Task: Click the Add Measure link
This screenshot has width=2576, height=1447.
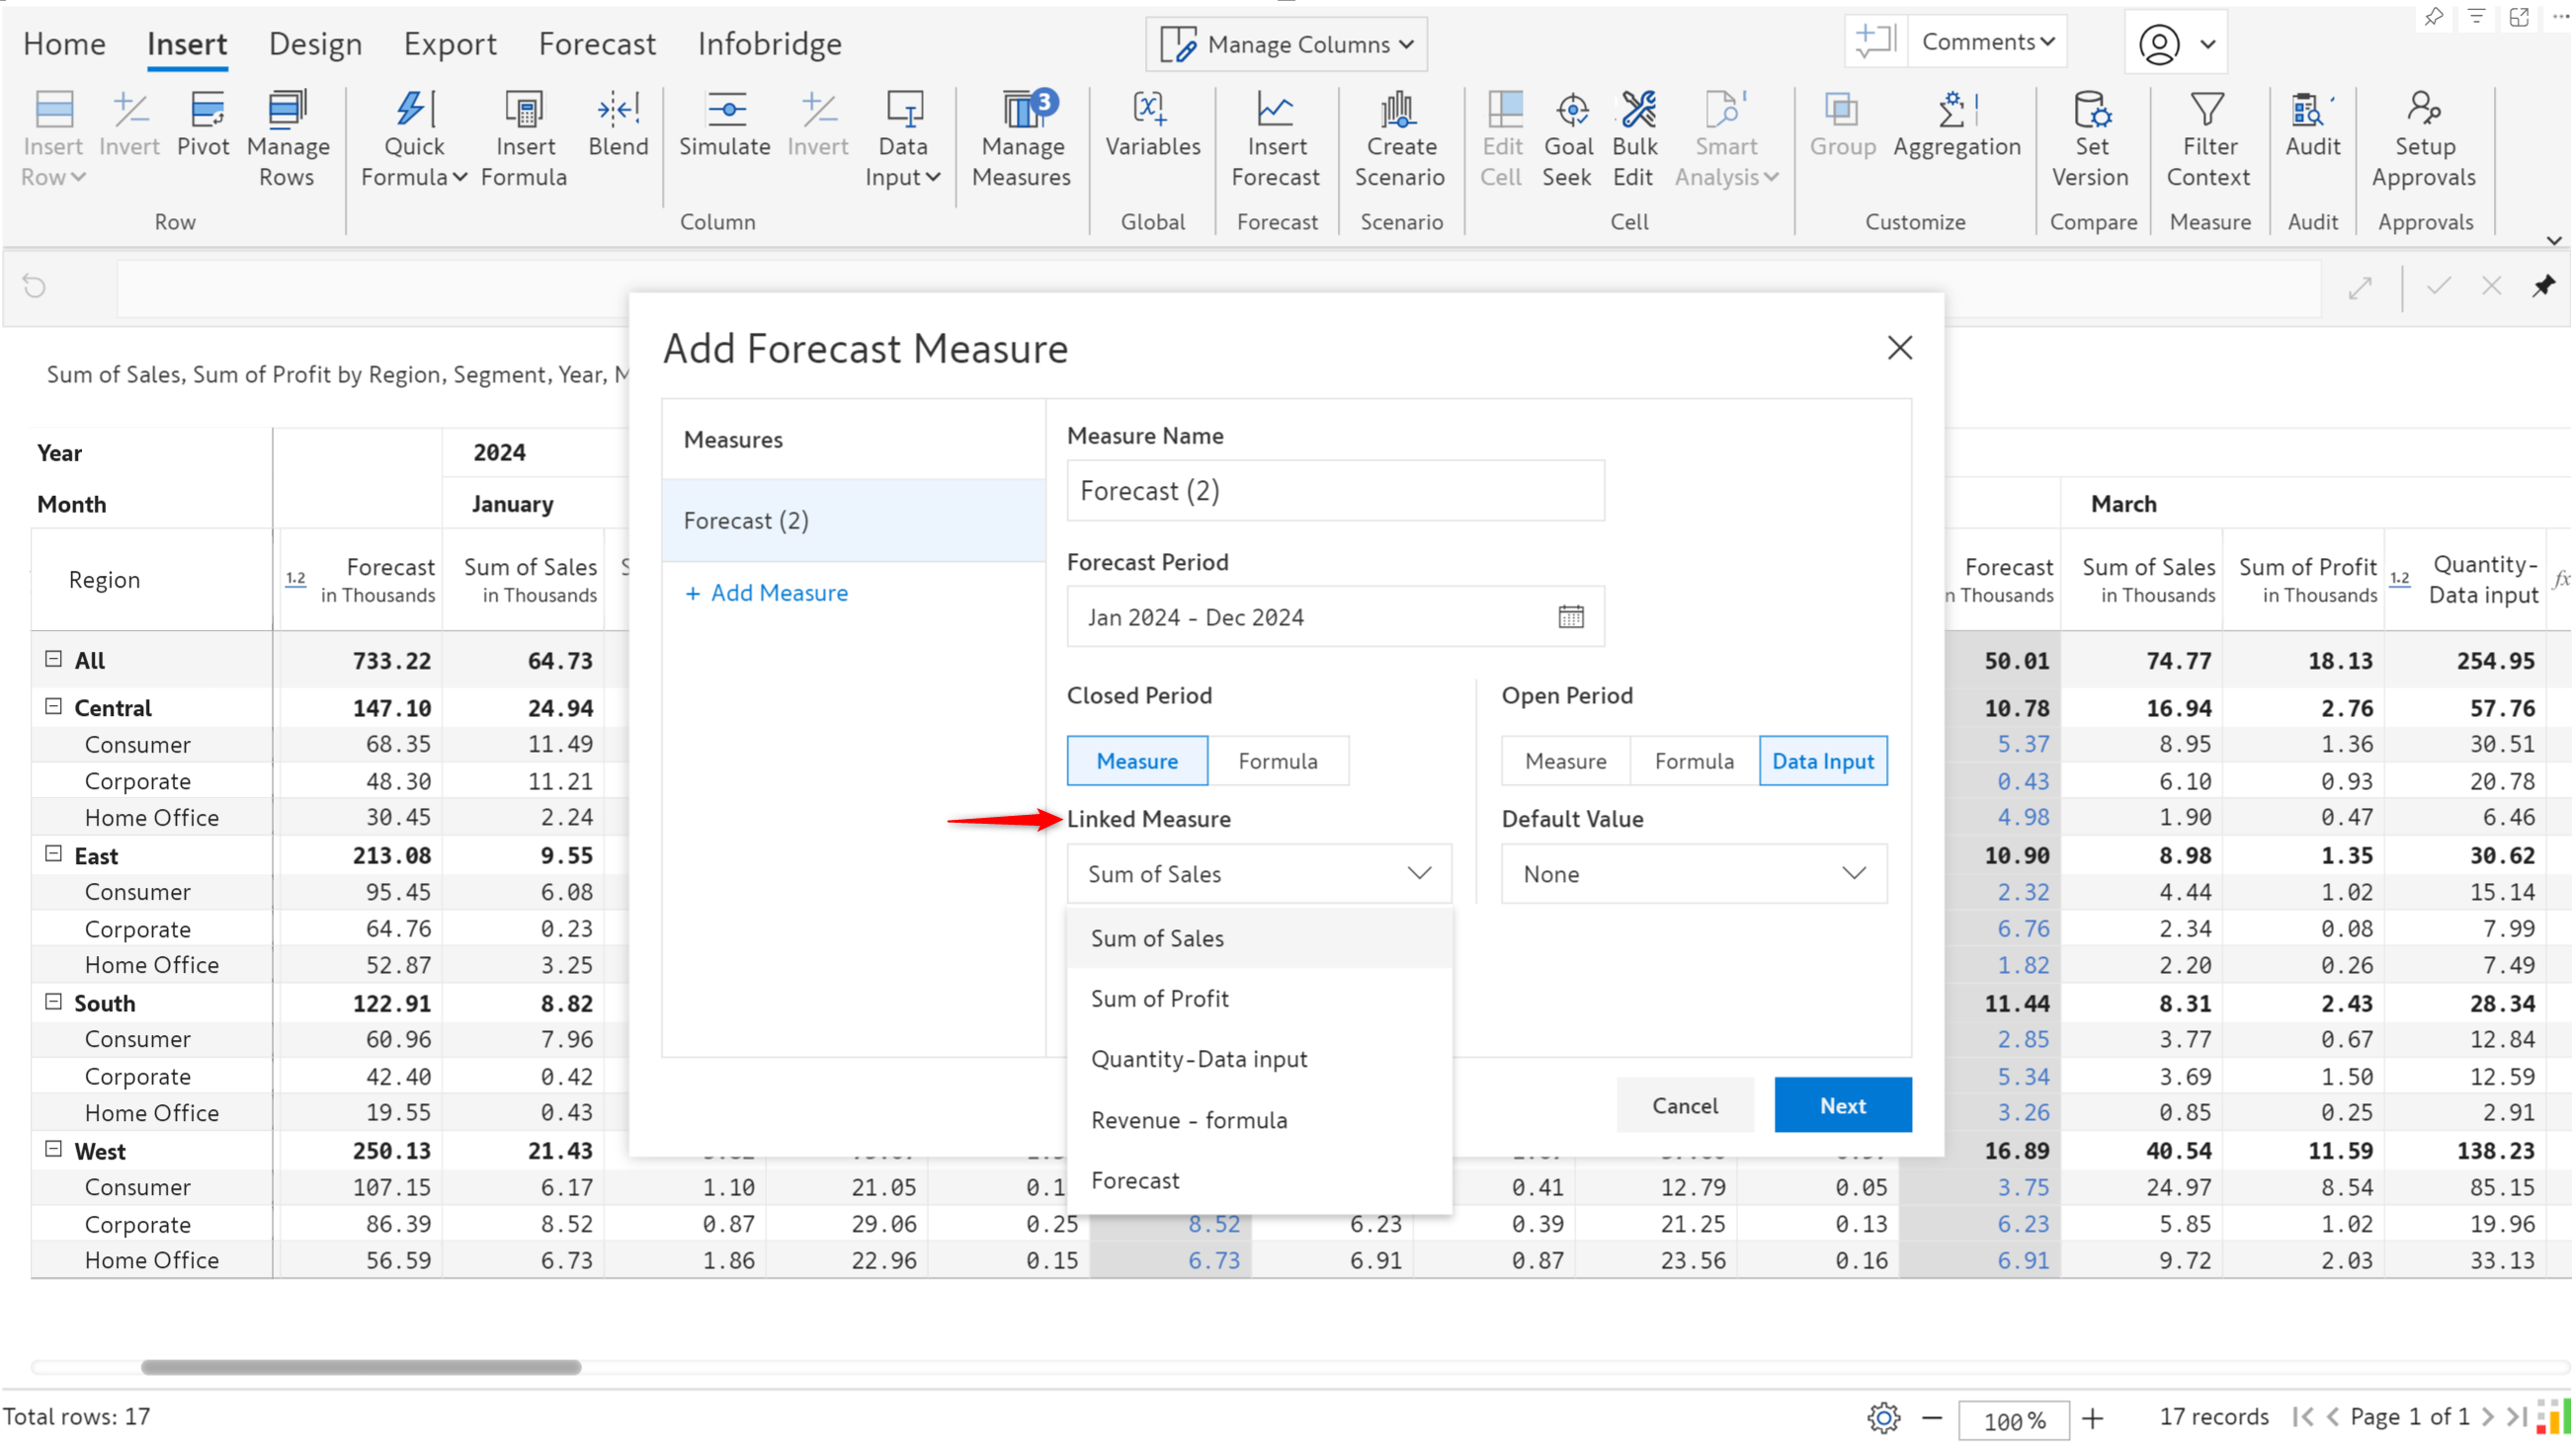Action: pyautogui.click(x=766, y=593)
